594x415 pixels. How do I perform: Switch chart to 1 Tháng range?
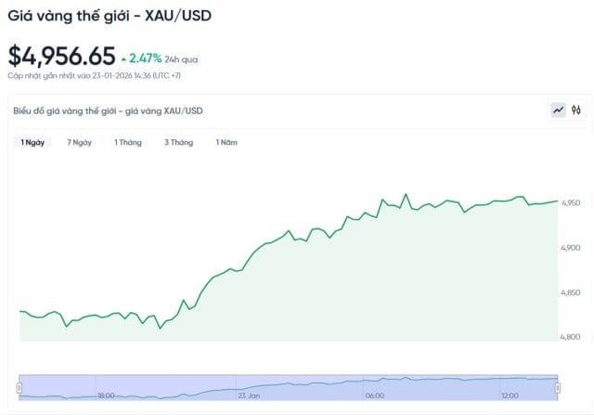[128, 142]
